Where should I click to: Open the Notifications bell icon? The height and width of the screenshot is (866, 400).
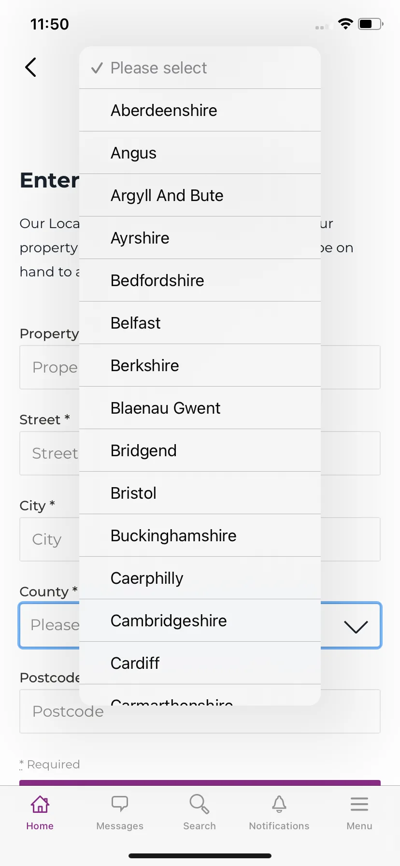click(279, 804)
